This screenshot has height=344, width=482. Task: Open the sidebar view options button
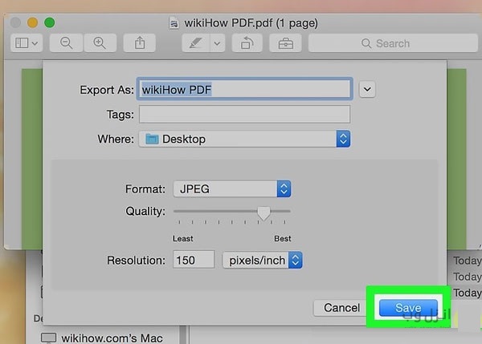click(x=26, y=43)
